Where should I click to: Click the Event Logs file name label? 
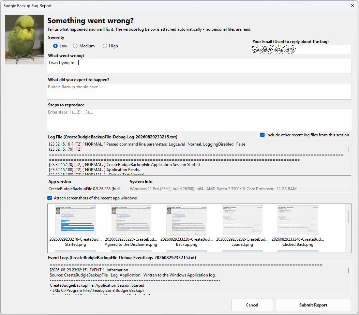click(x=122, y=257)
